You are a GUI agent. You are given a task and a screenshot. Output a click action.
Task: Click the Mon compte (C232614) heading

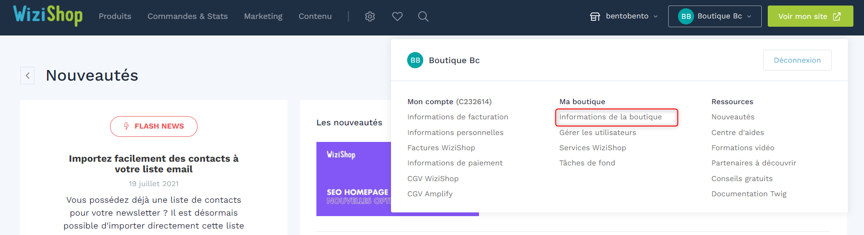tap(450, 102)
